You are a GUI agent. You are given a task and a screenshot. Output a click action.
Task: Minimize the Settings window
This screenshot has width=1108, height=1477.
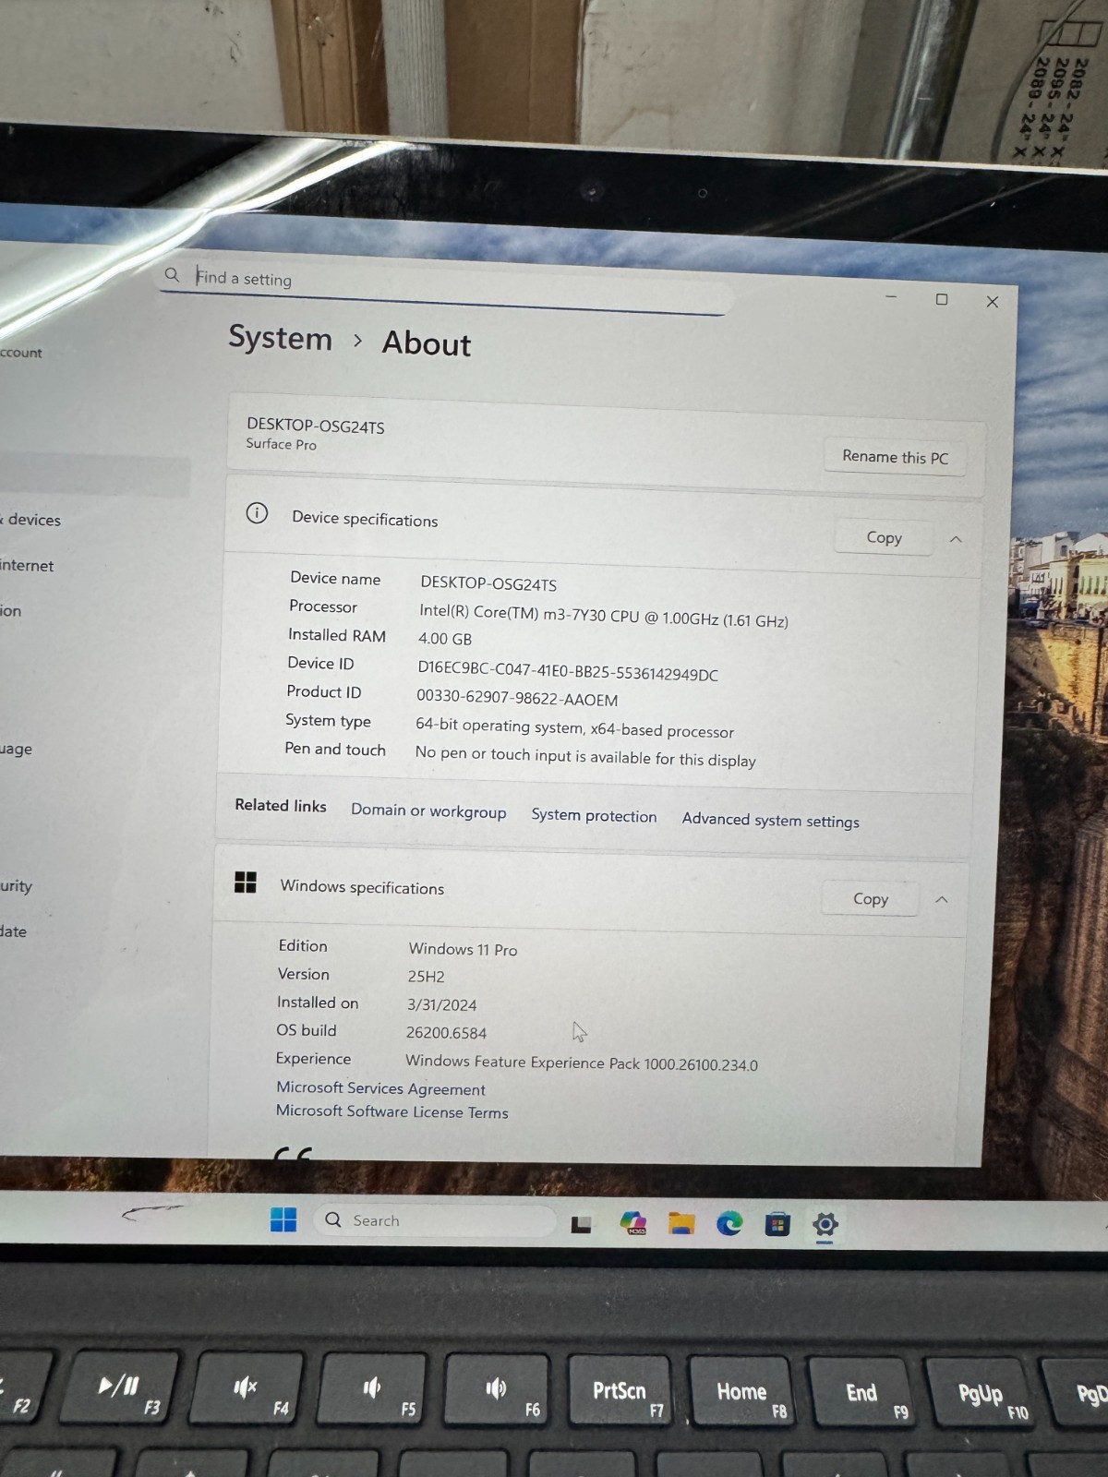[x=891, y=297]
